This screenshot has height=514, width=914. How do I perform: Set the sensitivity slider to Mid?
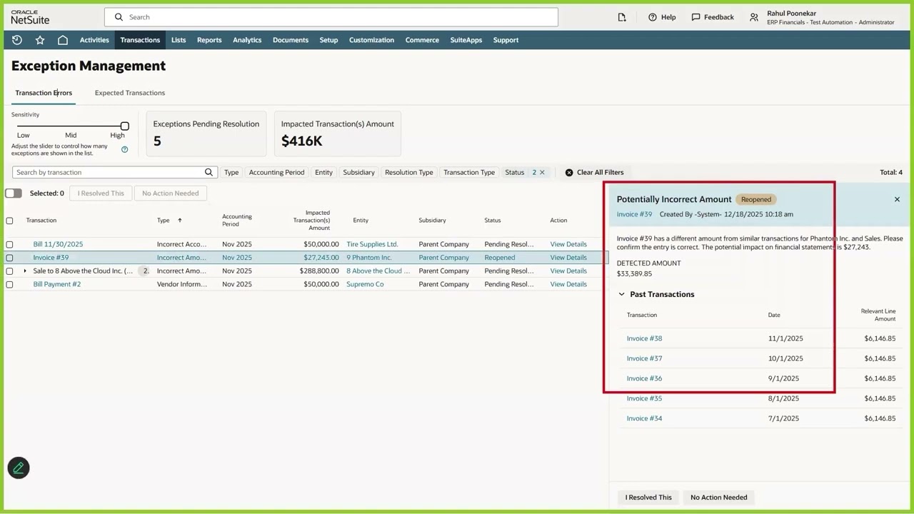point(71,126)
